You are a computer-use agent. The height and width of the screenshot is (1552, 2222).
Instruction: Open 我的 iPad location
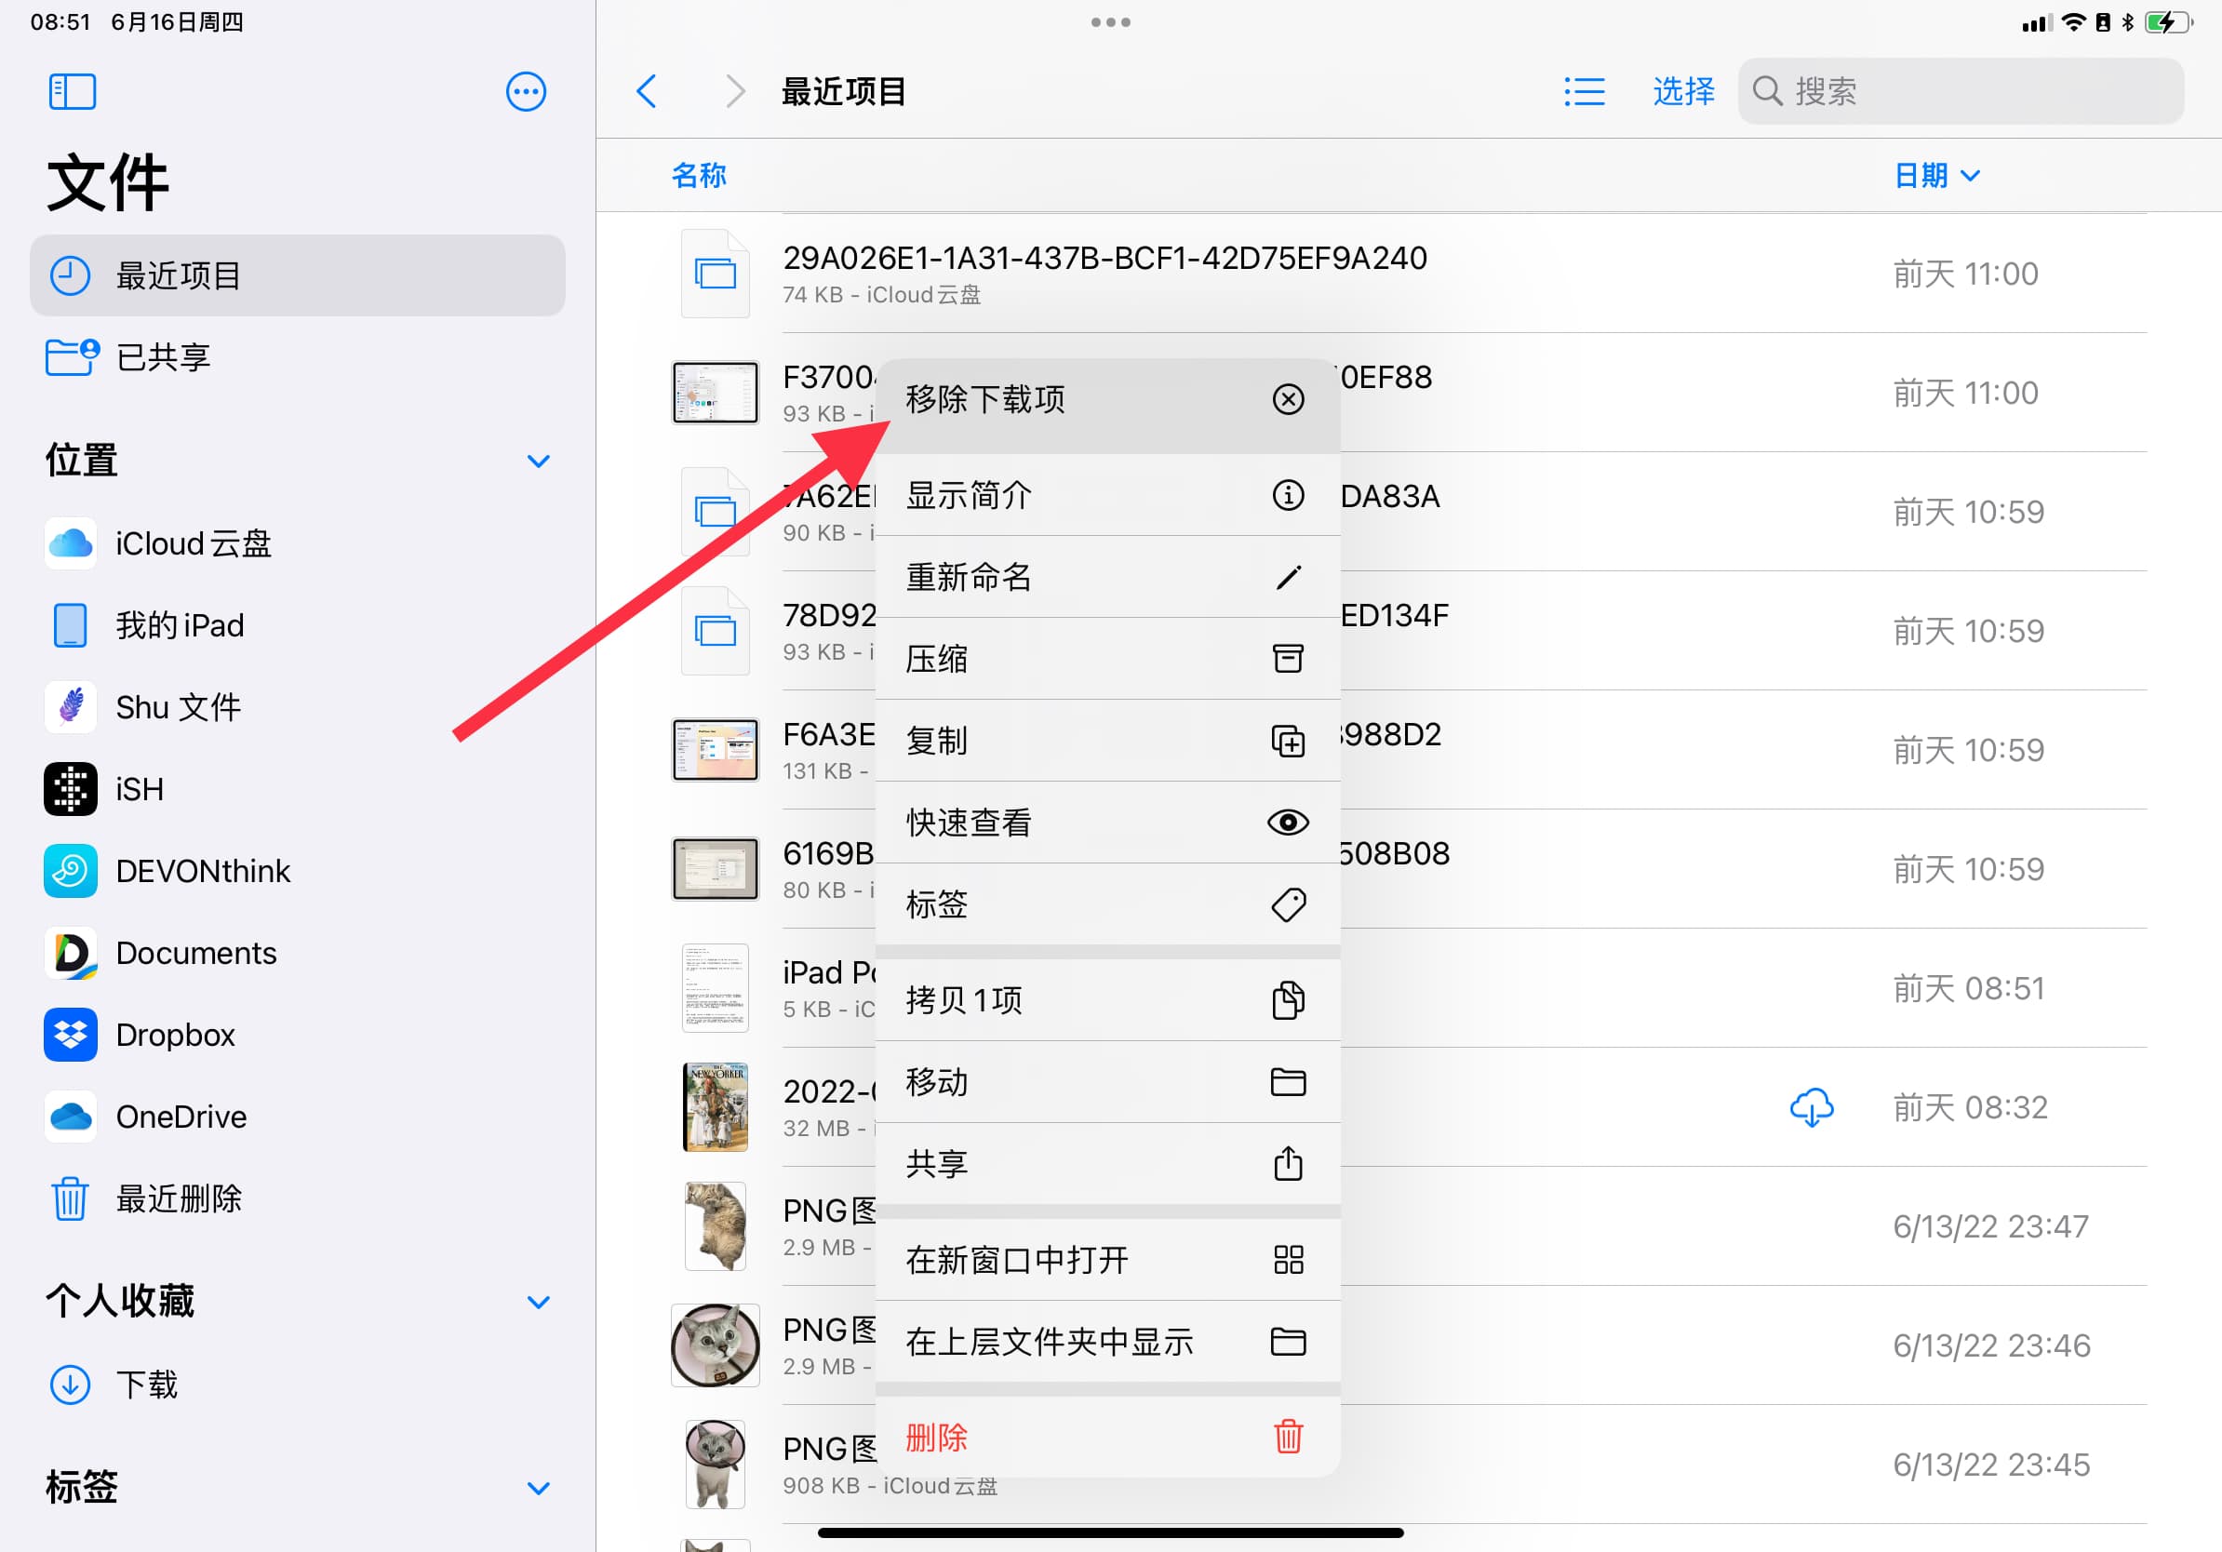point(297,625)
